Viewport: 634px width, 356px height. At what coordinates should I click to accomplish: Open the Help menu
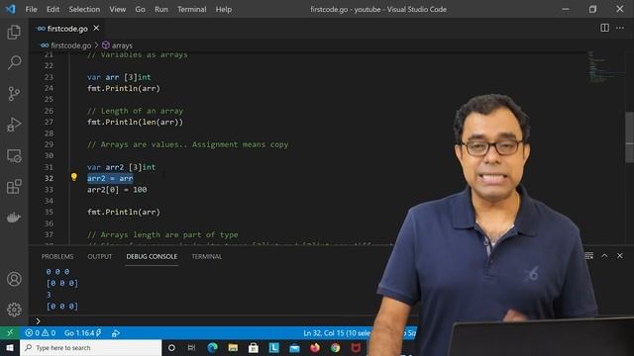224,9
